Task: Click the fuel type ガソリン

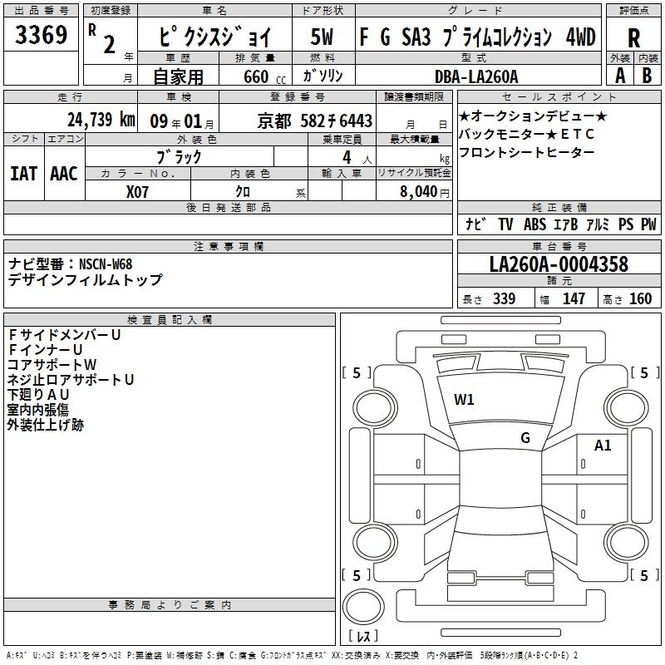Action: (323, 76)
